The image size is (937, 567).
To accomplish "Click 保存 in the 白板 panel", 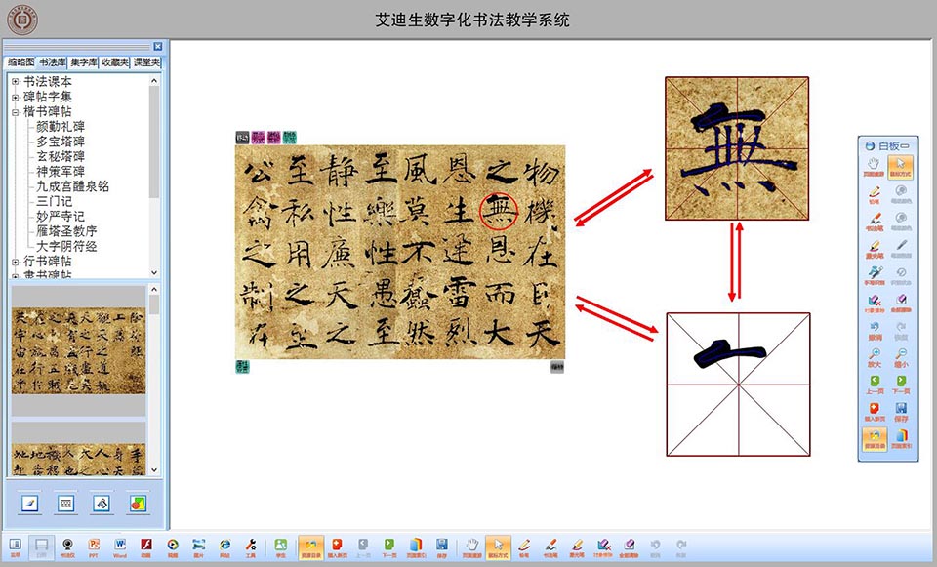I will (x=901, y=412).
